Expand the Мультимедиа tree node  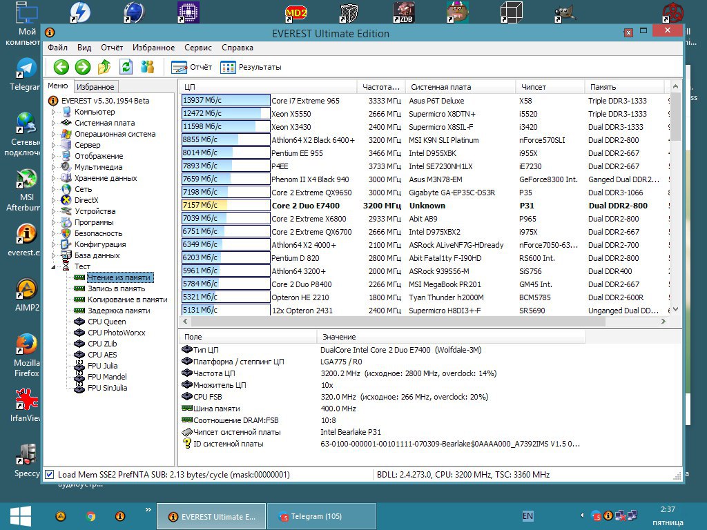click(53, 167)
